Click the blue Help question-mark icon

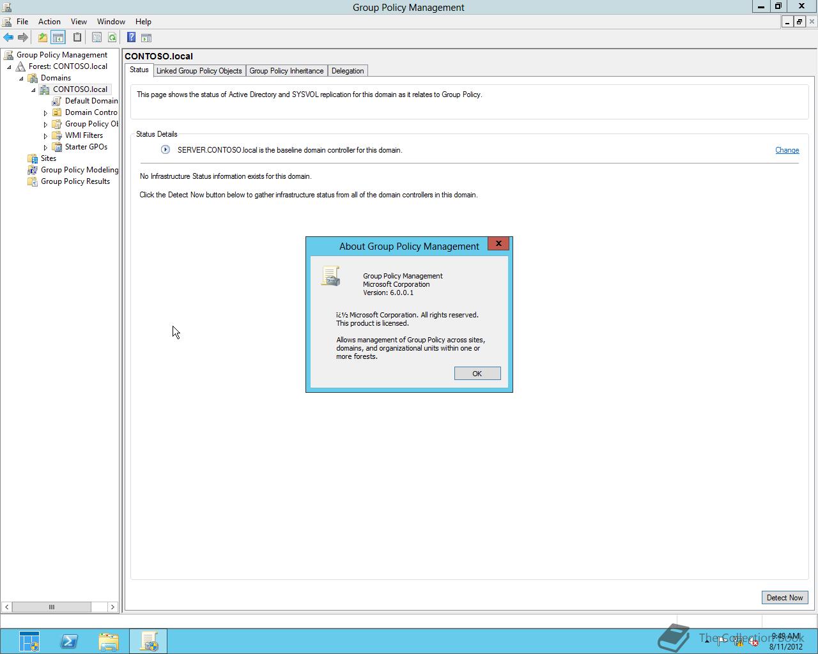(x=131, y=37)
